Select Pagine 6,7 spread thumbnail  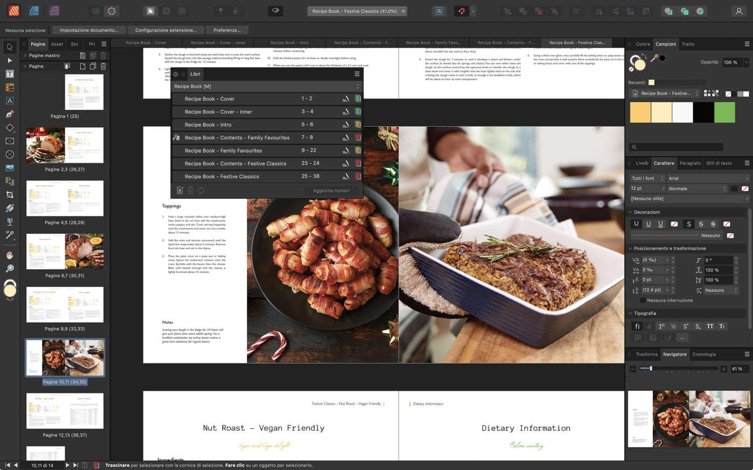coord(65,251)
